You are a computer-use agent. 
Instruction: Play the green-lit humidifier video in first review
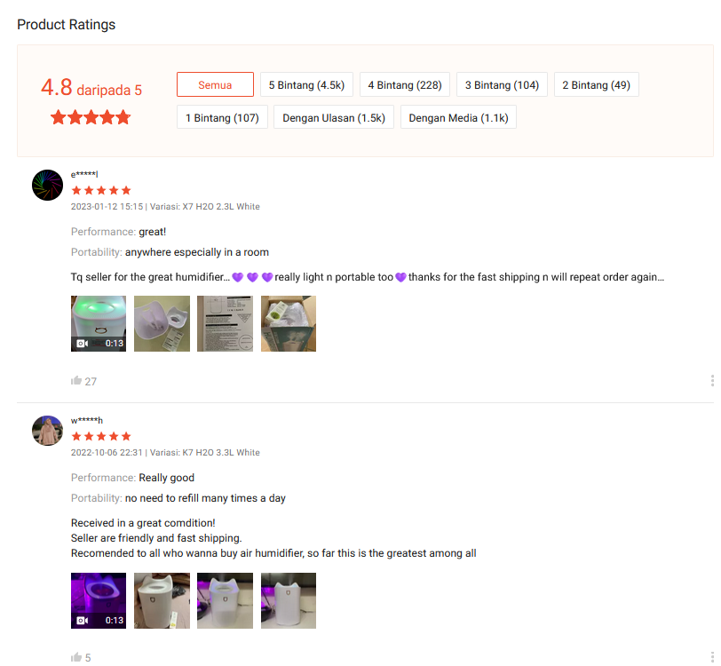click(99, 323)
